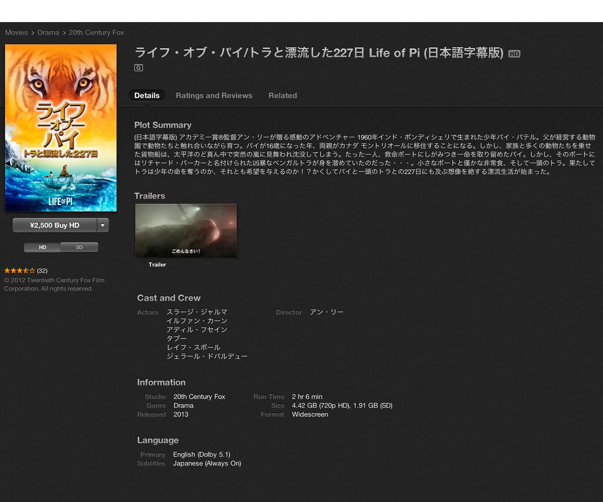The width and height of the screenshot is (603, 502).
Task: Click the genre value Drama
Action: [184, 405]
